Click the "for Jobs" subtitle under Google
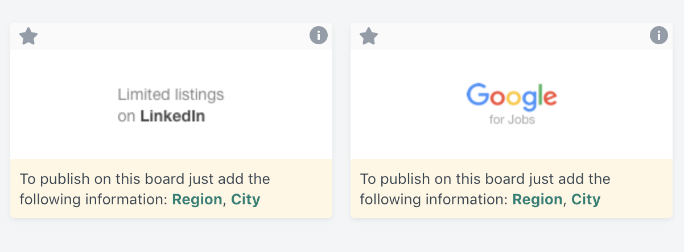This screenshot has height=252, width=684. pos(512,120)
